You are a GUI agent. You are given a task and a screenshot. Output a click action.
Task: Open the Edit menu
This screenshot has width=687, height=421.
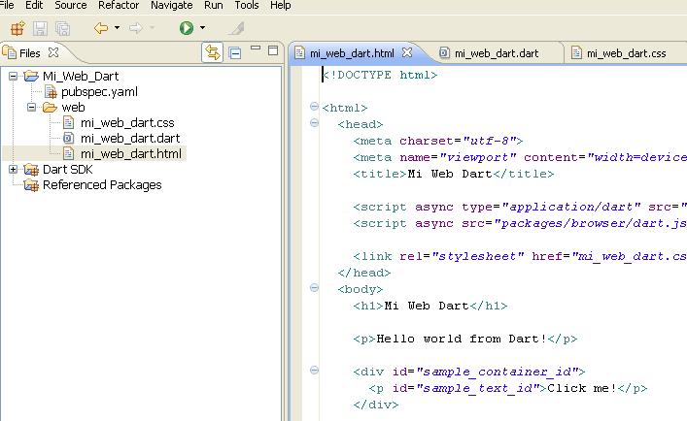[34, 5]
